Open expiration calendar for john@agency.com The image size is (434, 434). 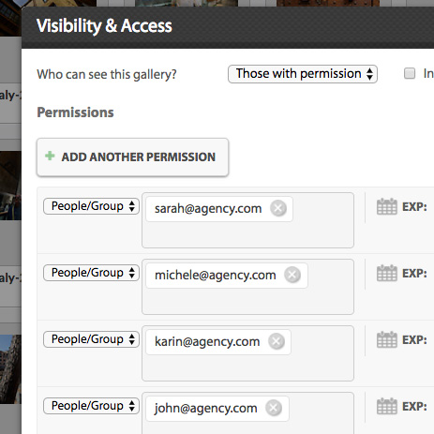pos(387,406)
